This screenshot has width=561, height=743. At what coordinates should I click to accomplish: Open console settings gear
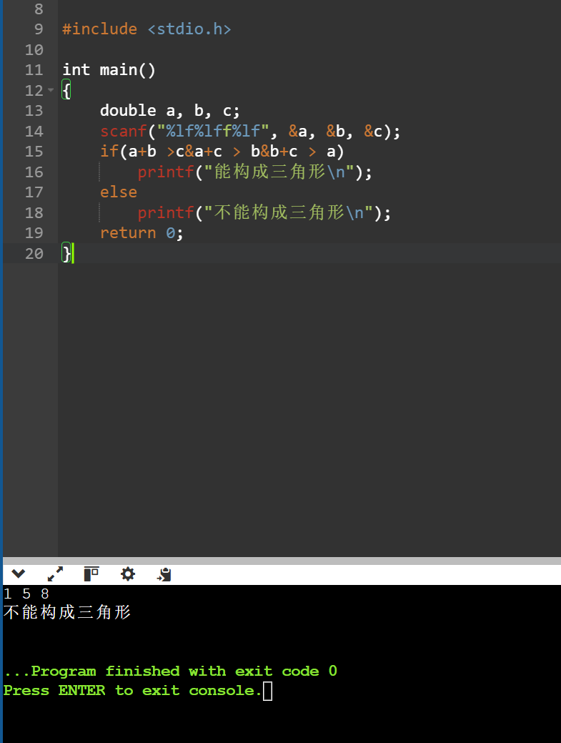[x=127, y=574]
